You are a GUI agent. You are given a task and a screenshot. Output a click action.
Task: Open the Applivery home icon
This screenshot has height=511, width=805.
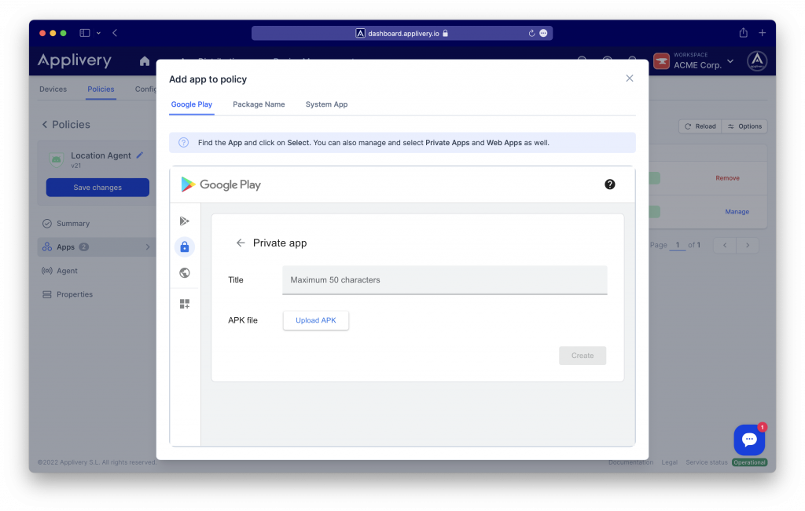[145, 61]
